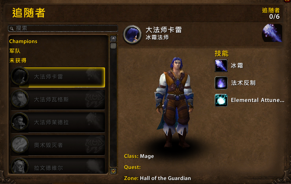
Task: Select follower 拉文德维尔
Action: pos(58,166)
